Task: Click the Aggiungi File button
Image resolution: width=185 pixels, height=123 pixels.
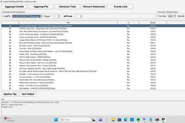Action: 41,7
